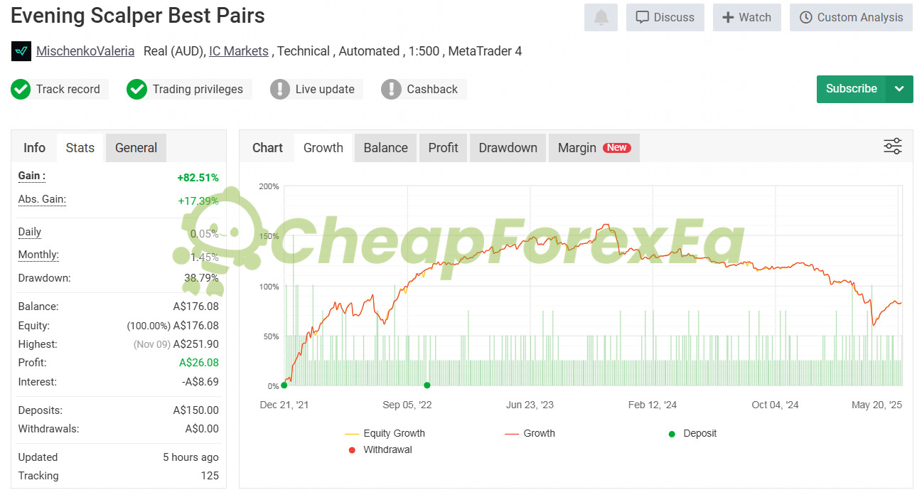
Task: Open chart settings sliders icon
Action: 893,147
